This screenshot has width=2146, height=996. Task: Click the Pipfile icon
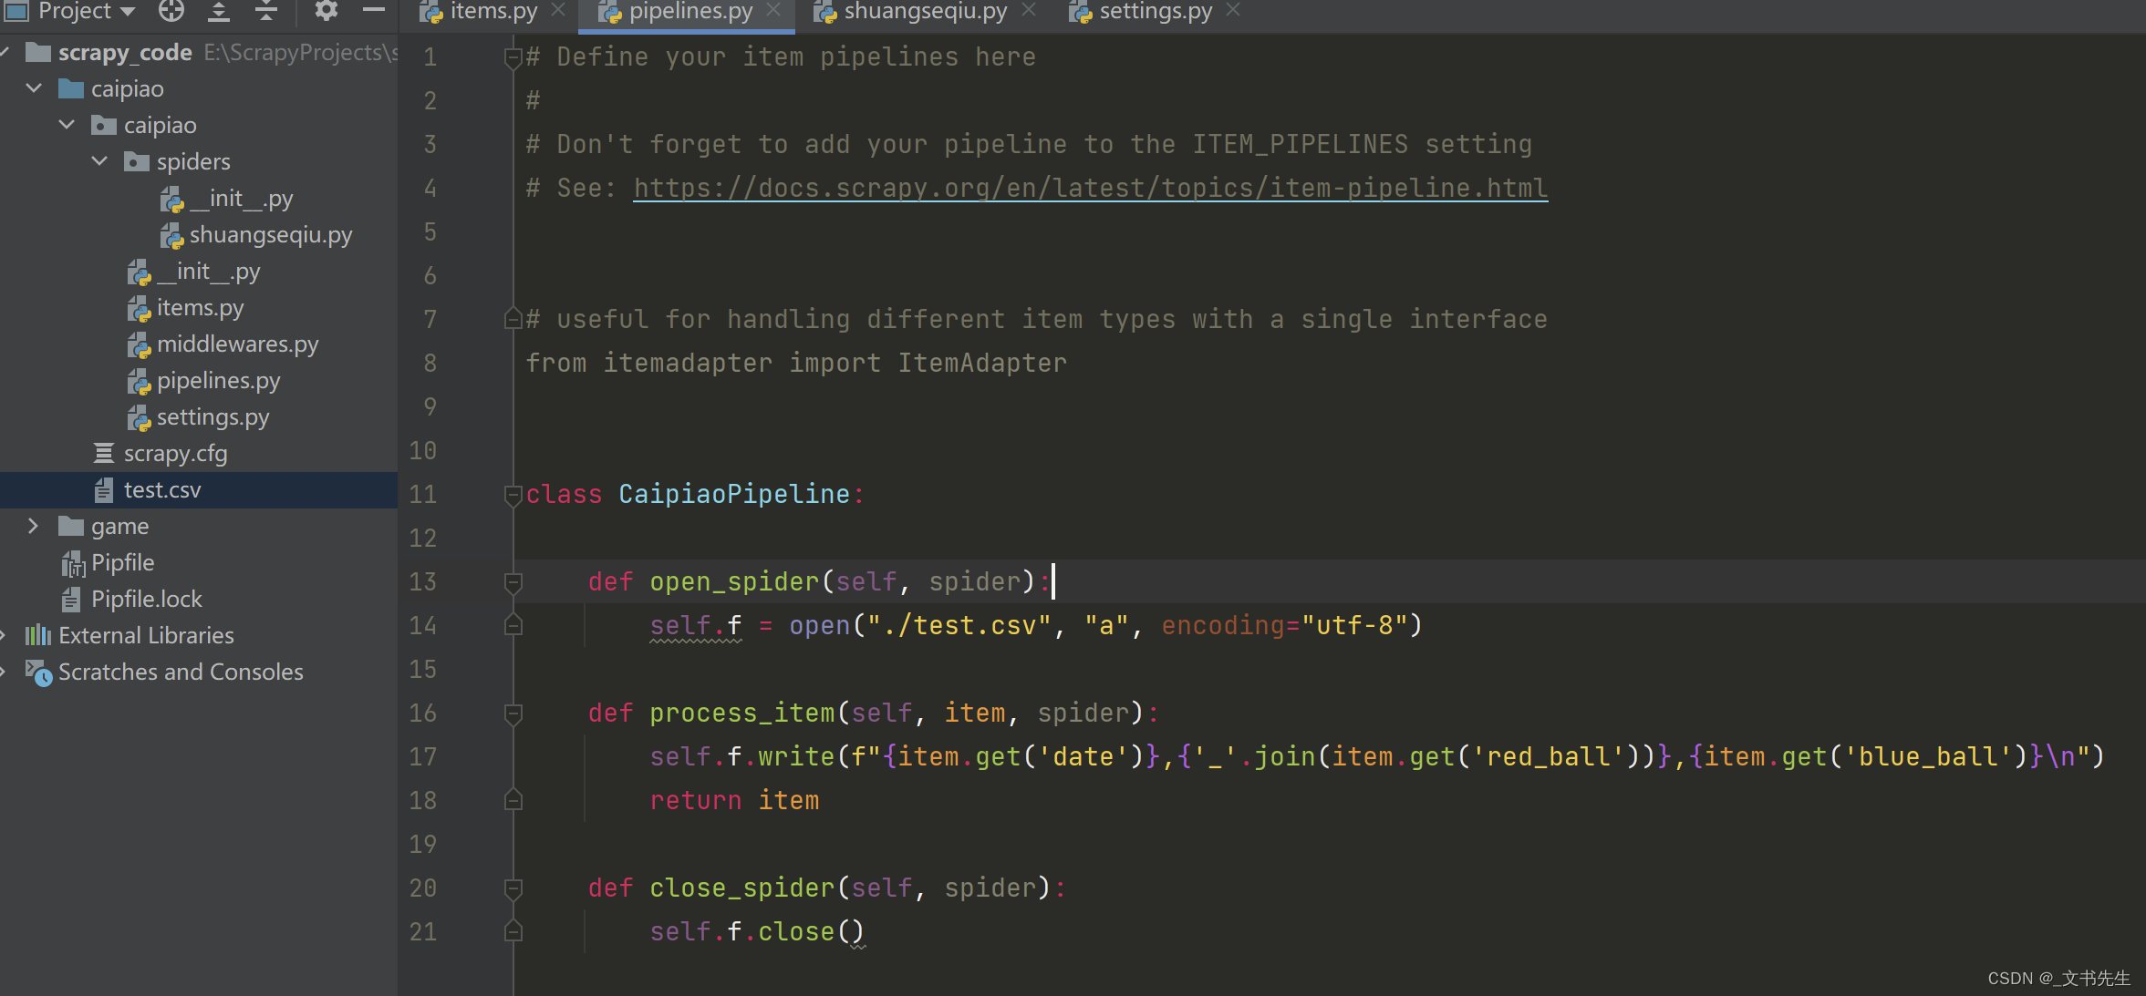73,564
